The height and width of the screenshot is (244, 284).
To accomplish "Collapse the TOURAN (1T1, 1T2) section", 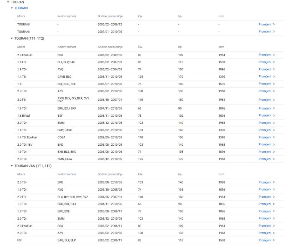I will click(12, 39).
